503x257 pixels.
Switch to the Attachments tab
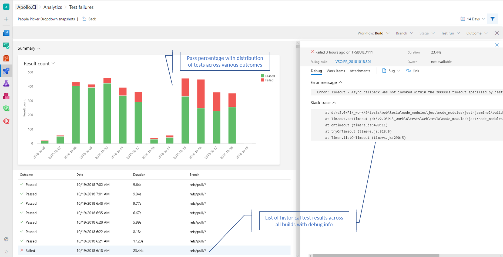click(360, 71)
